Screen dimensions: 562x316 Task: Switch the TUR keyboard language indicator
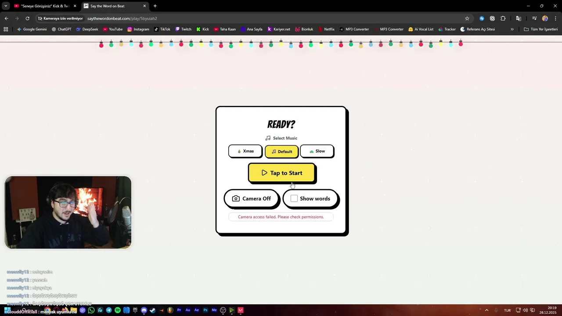pyautogui.click(x=508, y=310)
